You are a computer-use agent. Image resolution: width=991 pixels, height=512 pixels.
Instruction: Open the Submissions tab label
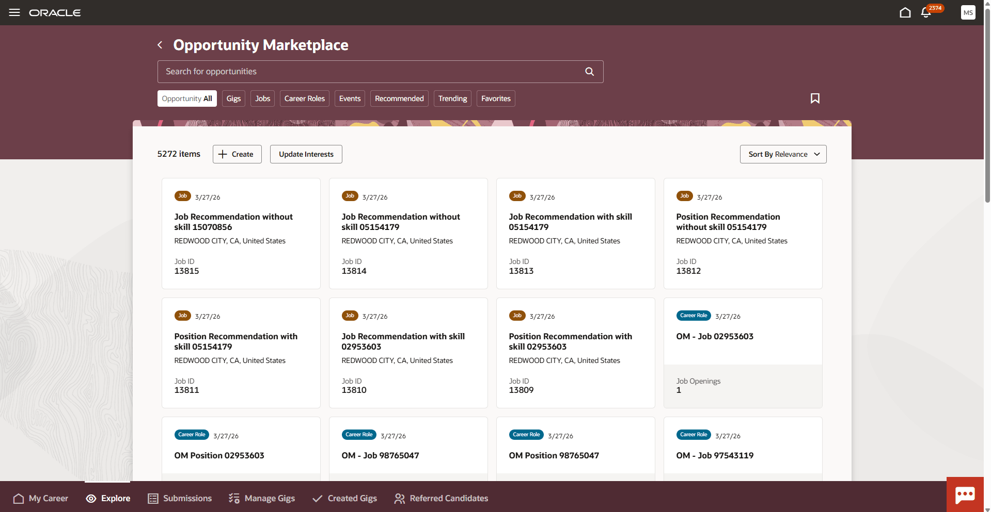pyautogui.click(x=187, y=498)
